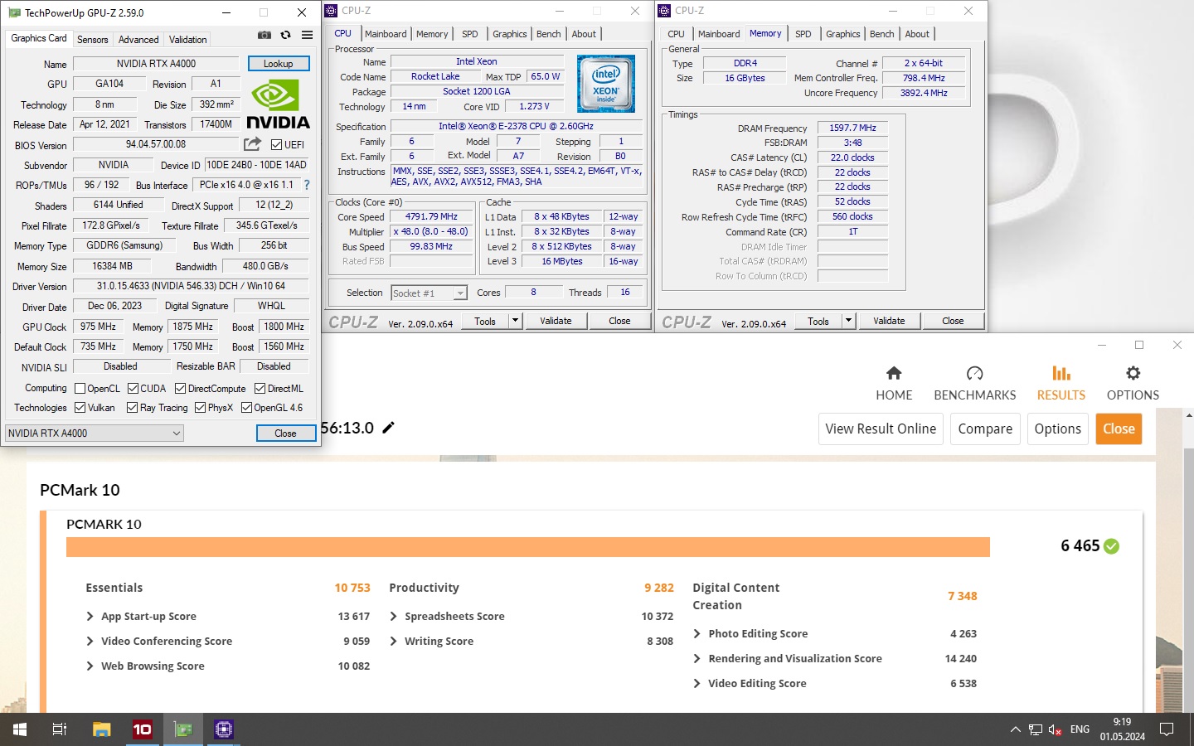Viewport: 1194px width, 746px height.
Task: Click Options button beside Compare
Action: 1057,429
